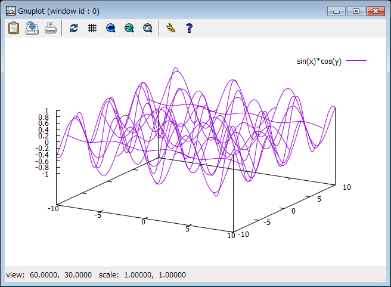The image size is (391, 287).
Task: Click the Gnuplot window title text
Action: pyautogui.click(x=58, y=11)
